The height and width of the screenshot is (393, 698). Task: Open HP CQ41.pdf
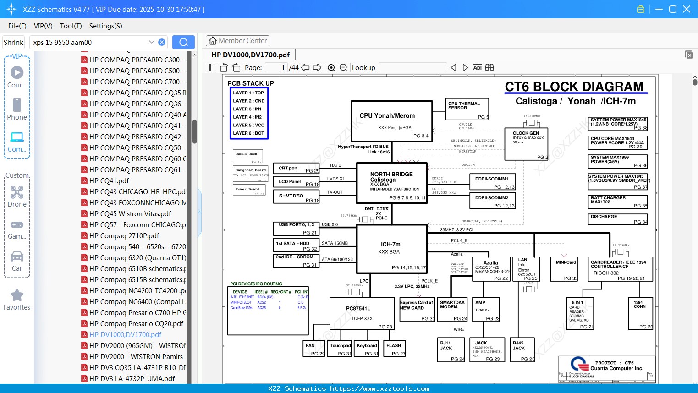point(105,180)
